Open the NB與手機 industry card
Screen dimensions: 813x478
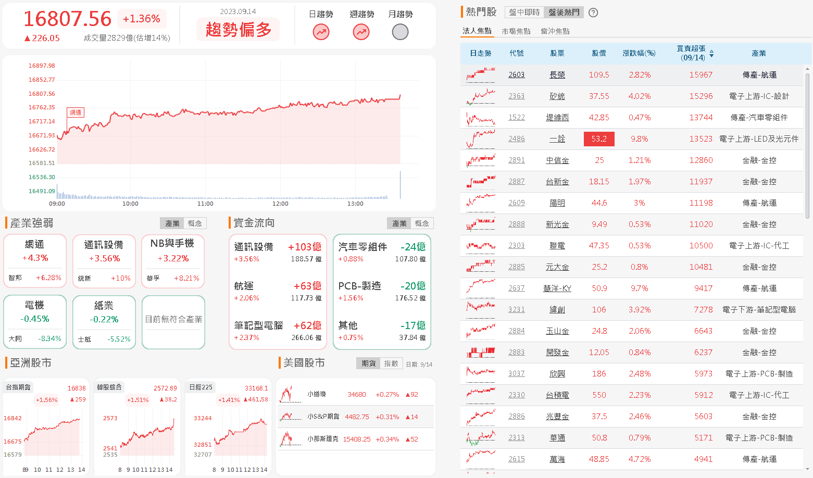click(x=173, y=261)
